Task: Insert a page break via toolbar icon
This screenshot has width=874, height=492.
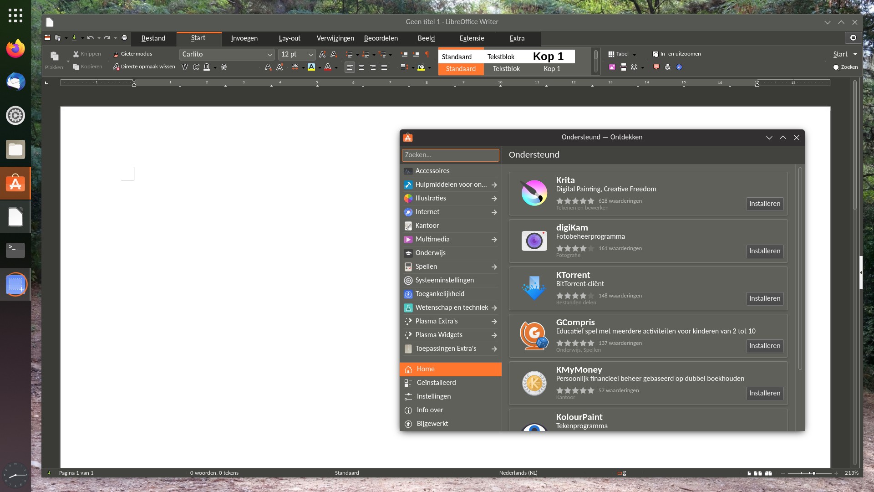Action: click(623, 67)
